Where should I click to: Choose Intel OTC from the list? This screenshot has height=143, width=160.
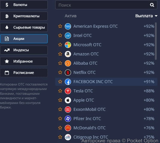[x=82, y=35]
